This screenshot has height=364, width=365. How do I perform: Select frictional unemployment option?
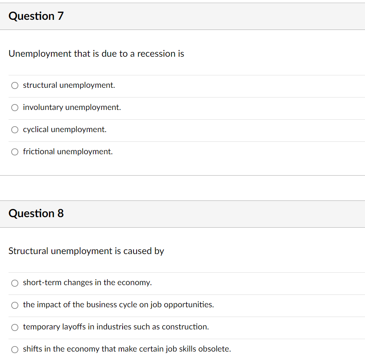[14, 152]
